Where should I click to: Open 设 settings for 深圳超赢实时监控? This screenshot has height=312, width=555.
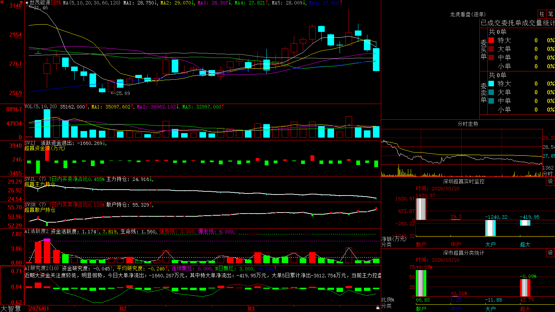click(x=550, y=181)
